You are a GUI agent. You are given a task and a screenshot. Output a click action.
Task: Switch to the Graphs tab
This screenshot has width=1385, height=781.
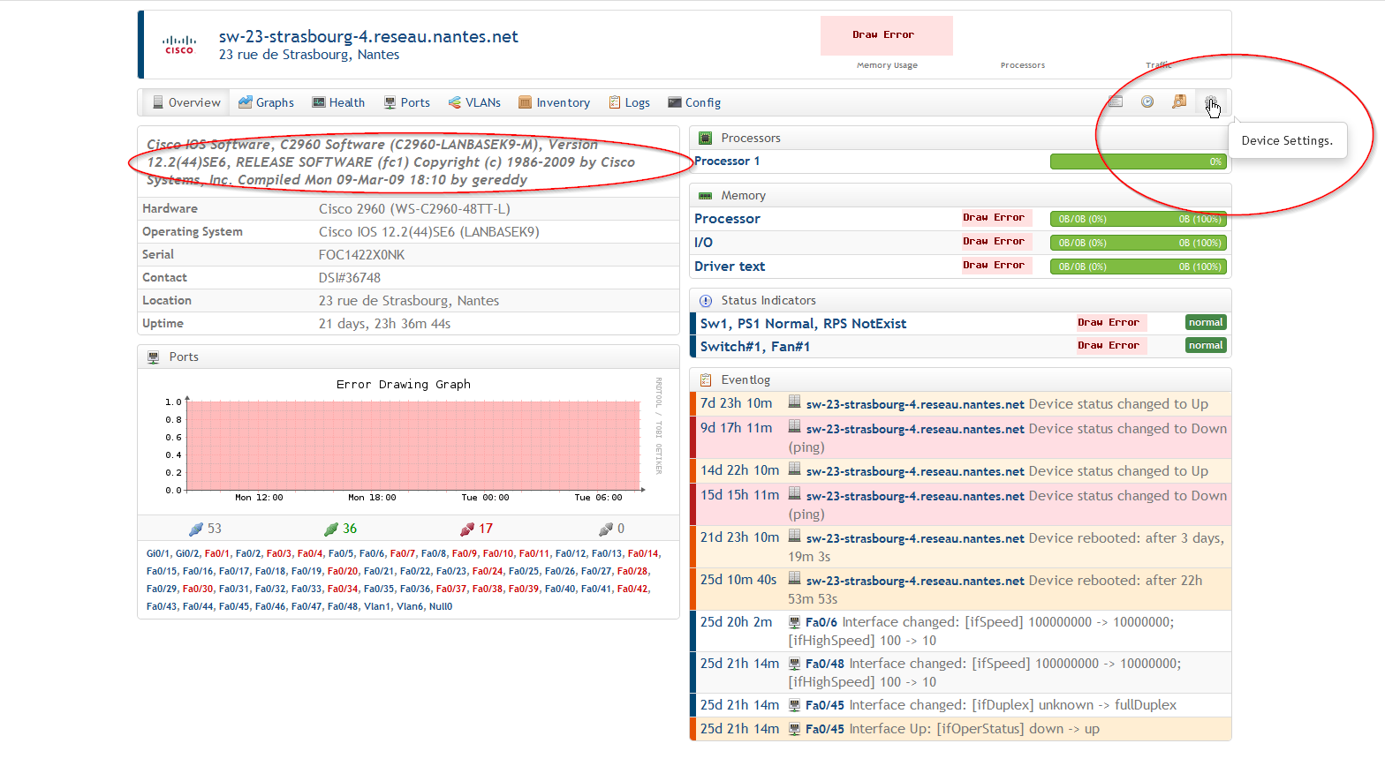[266, 103]
